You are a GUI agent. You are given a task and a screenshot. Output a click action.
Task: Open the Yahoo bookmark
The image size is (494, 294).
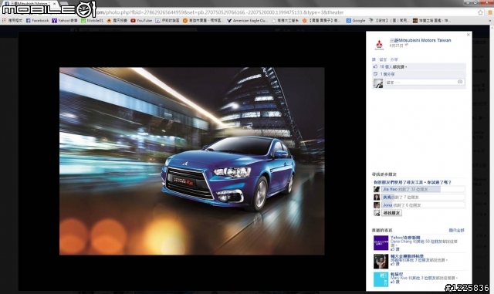[65, 21]
